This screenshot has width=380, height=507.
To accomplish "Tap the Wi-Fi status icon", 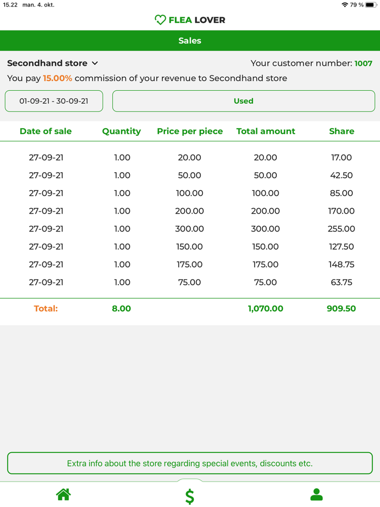I will (x=345, y=5).
